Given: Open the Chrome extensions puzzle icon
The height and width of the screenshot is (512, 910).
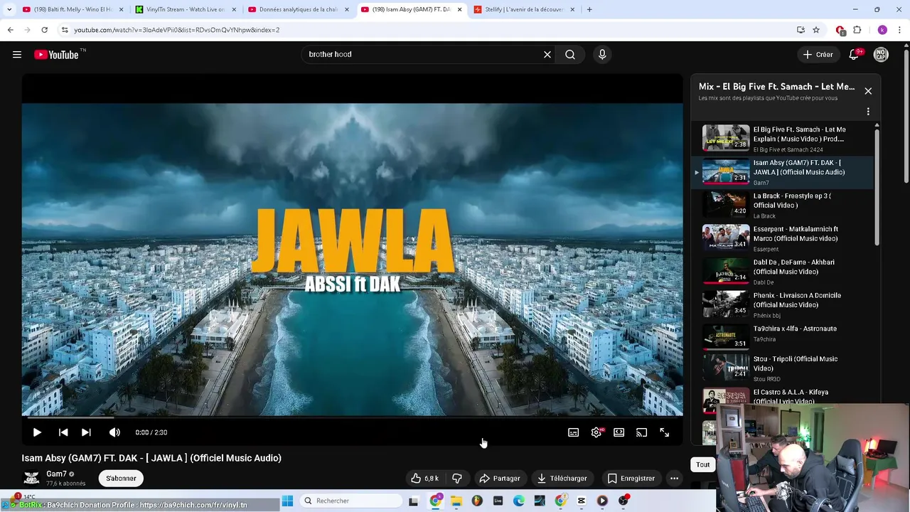Looking at the screenshot, I should click(857, 30).
